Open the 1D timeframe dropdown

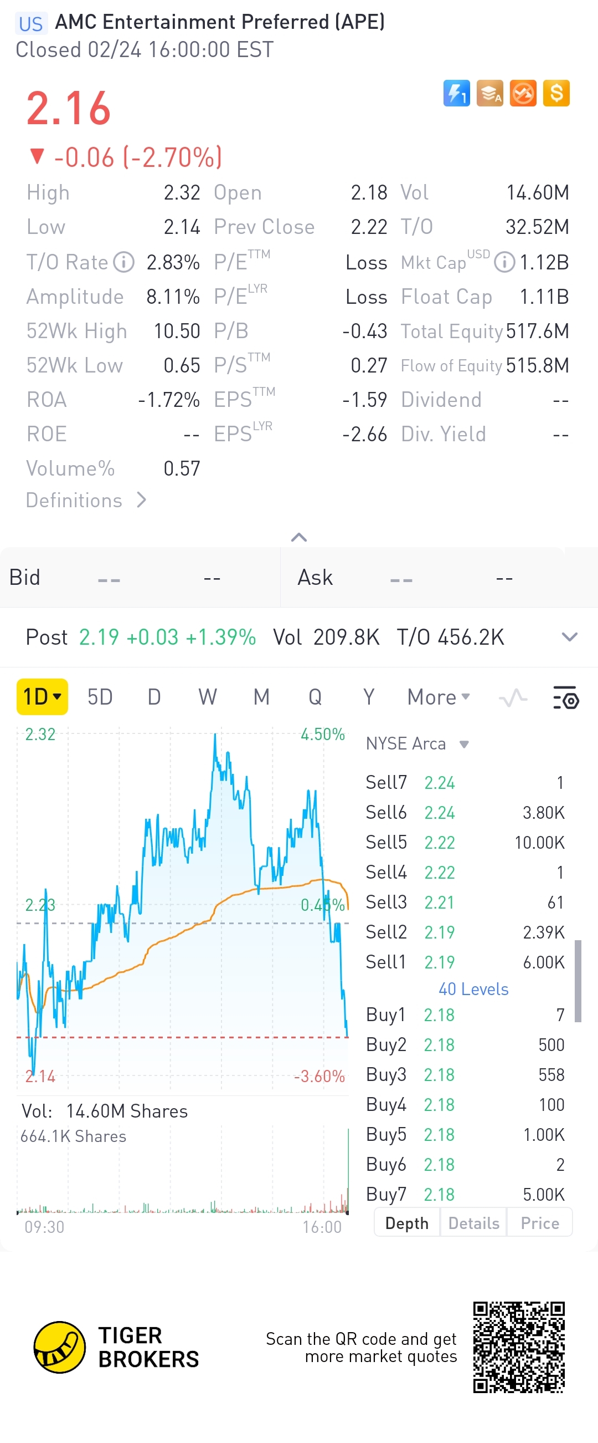pyautogui.click(x=42, y=697)
